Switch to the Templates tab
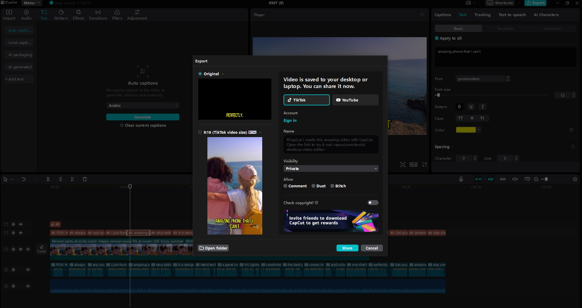 505,28
